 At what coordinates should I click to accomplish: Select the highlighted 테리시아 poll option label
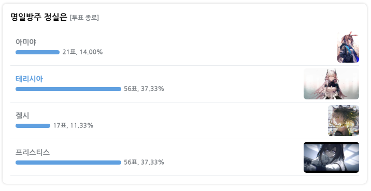click(29, 79)
